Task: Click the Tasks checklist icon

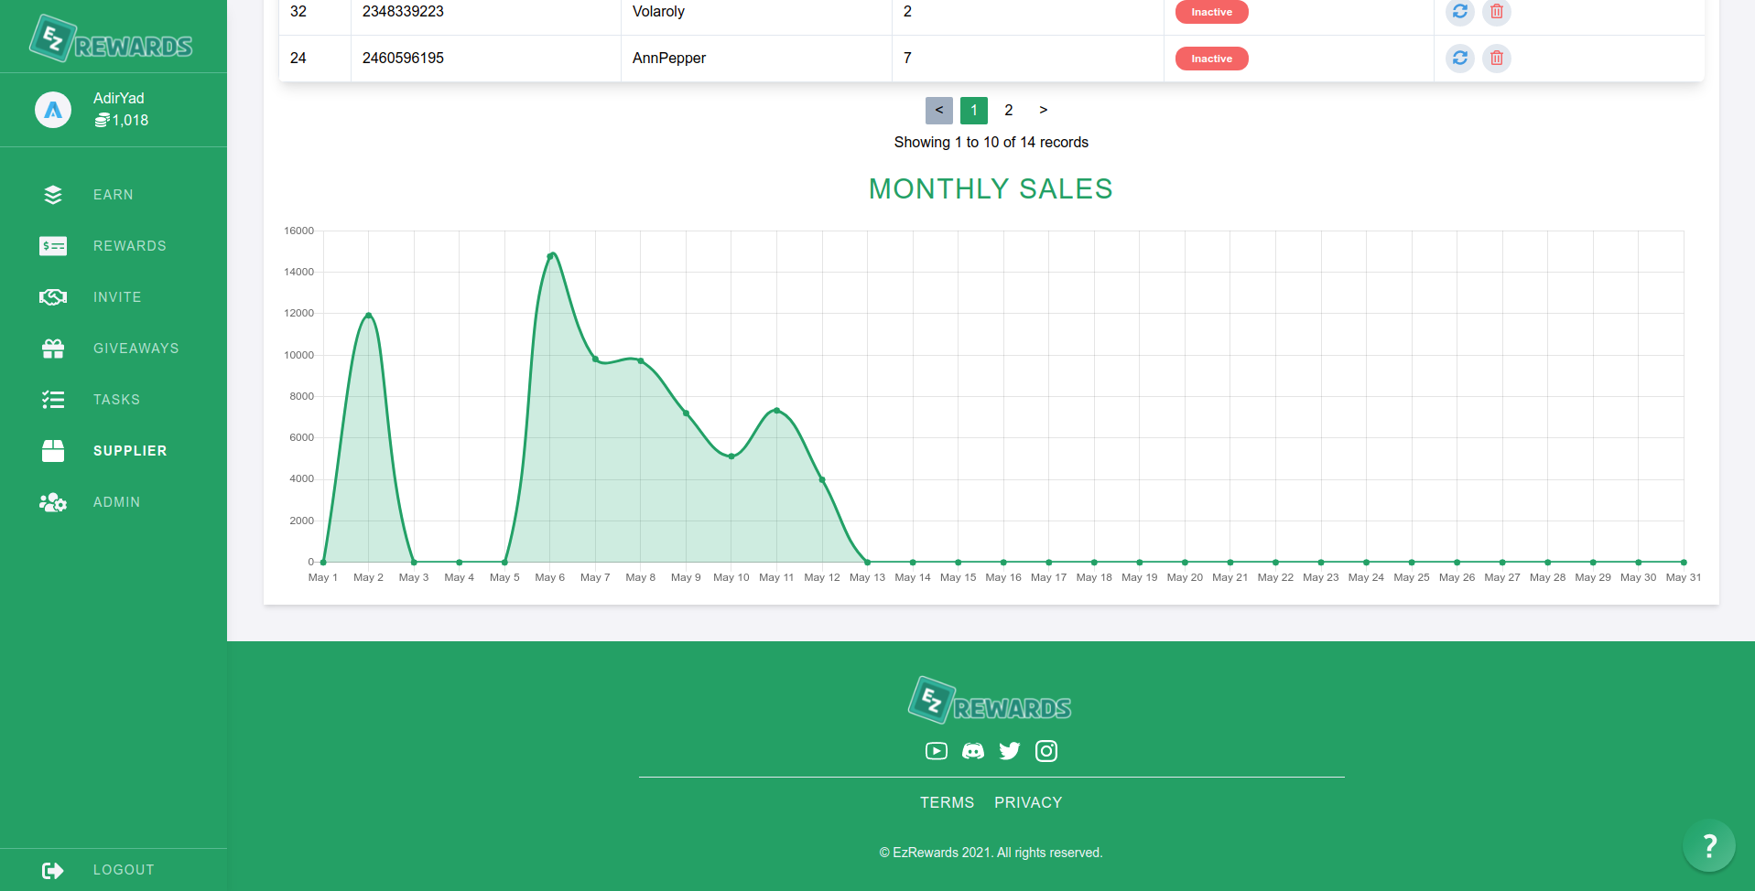Action: pos(53,400)
